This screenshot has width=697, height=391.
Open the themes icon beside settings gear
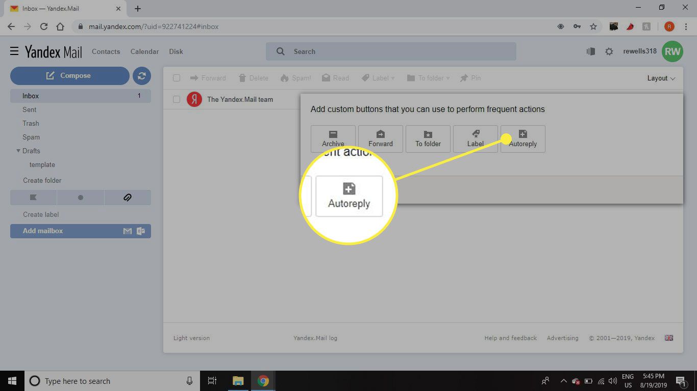(591, 51)
